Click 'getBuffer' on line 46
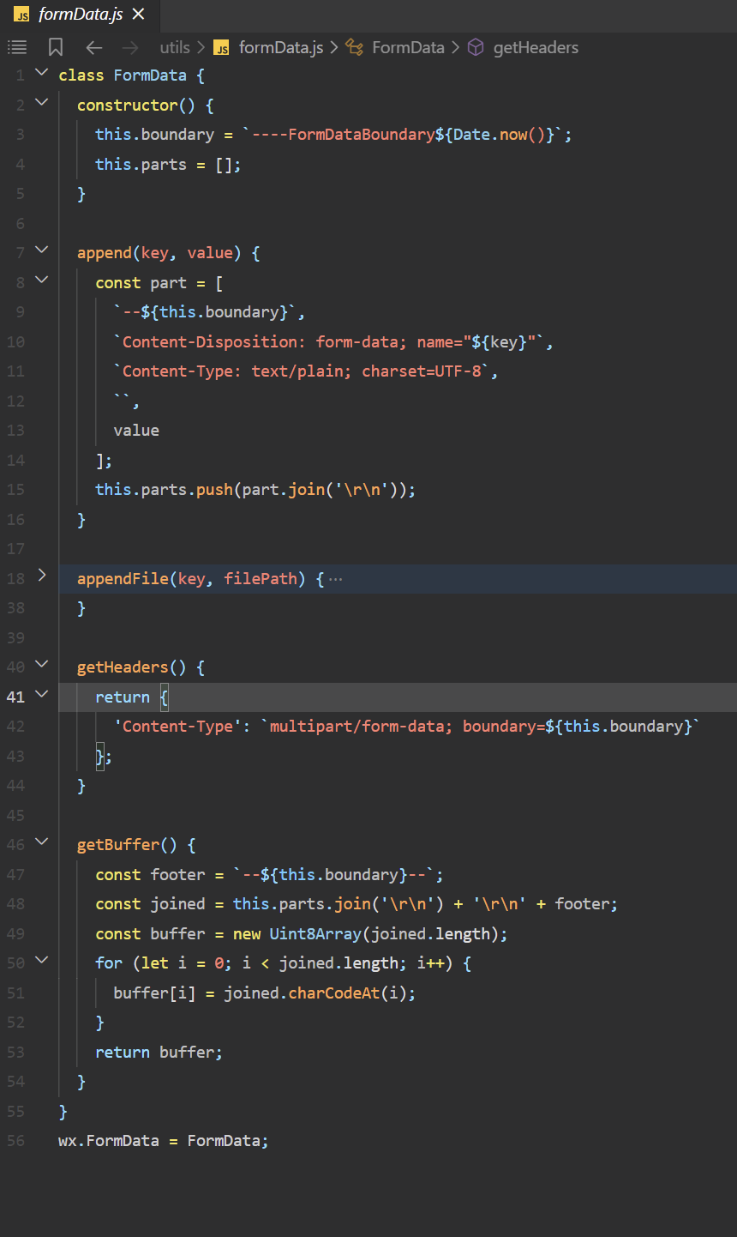Viewport: 737px width, 1237px height. pos(118,845)
